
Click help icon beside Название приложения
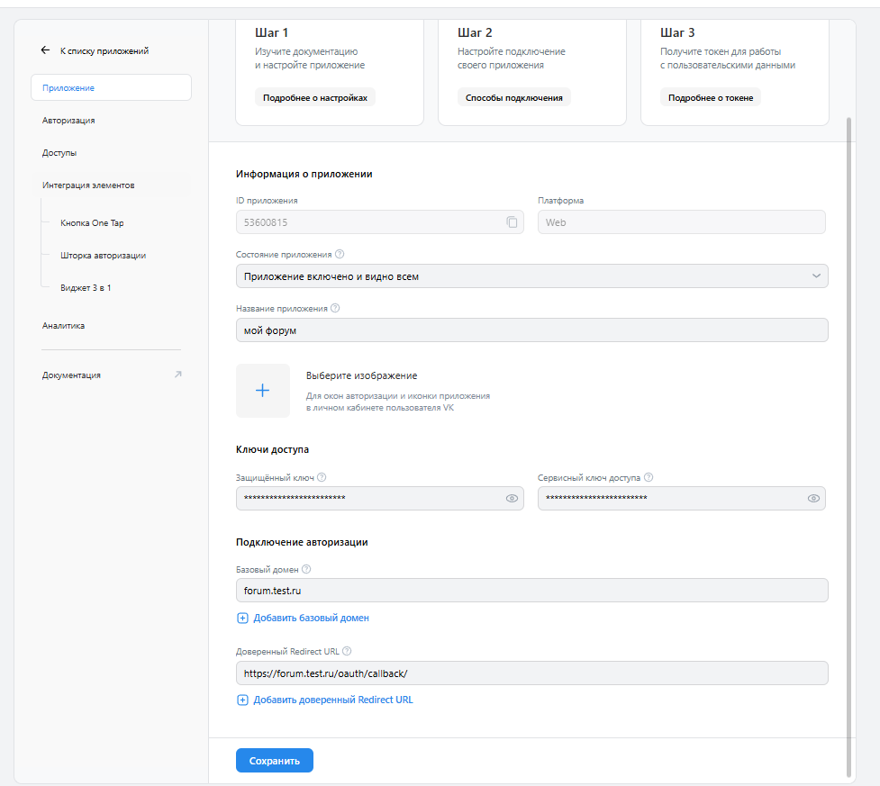[x=335, y=308]
